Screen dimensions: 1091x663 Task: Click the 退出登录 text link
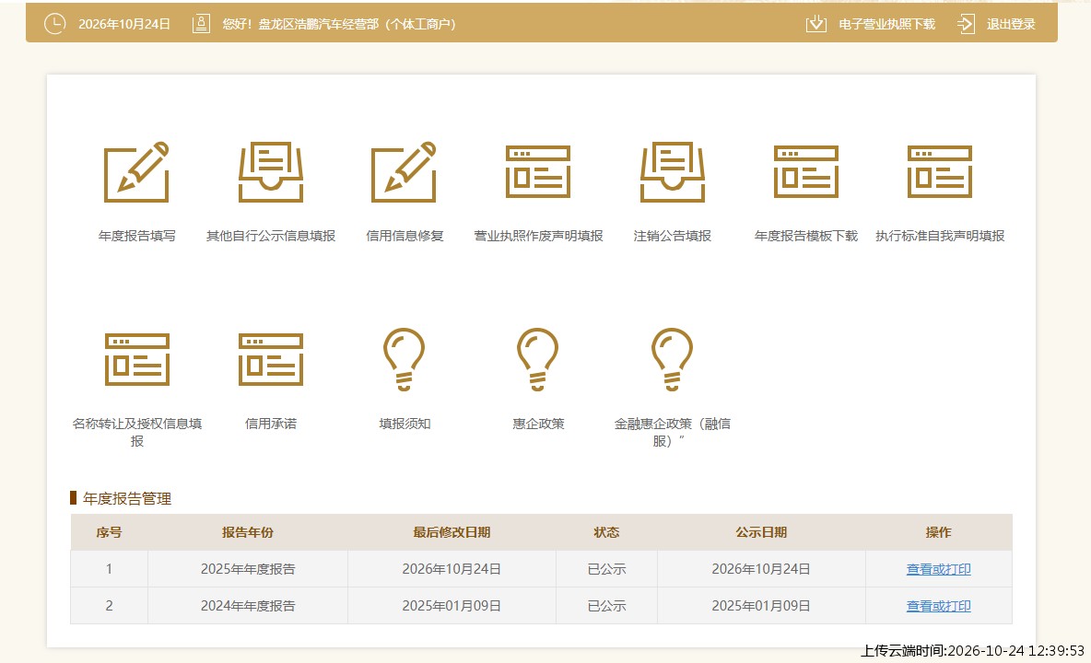1011,24
